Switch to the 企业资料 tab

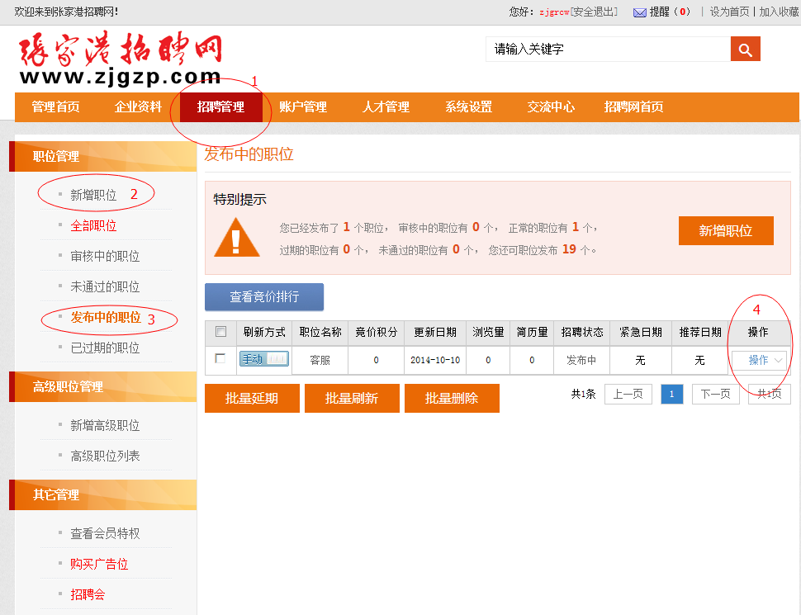click(138, 107)
